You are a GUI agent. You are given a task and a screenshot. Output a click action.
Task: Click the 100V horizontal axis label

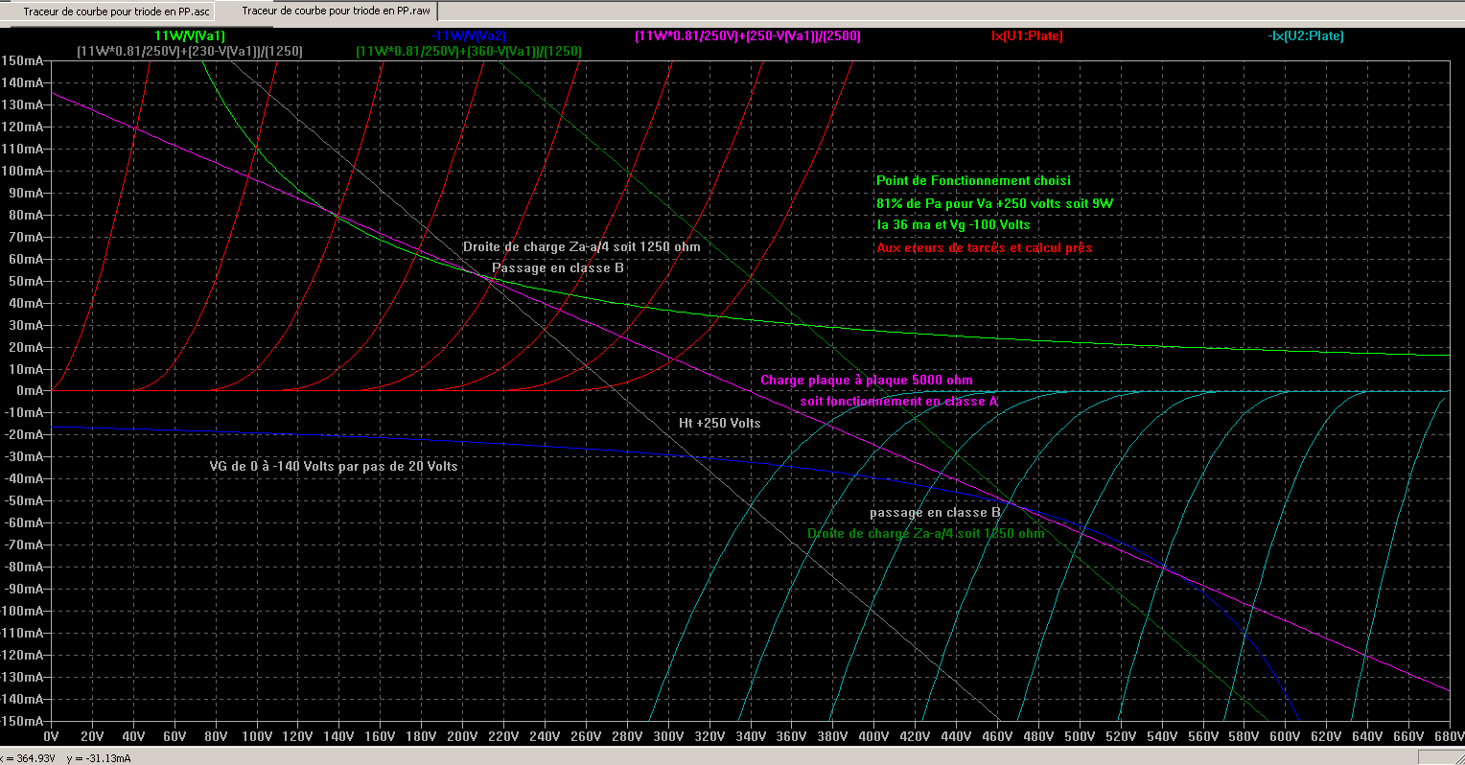coord(257,736)
